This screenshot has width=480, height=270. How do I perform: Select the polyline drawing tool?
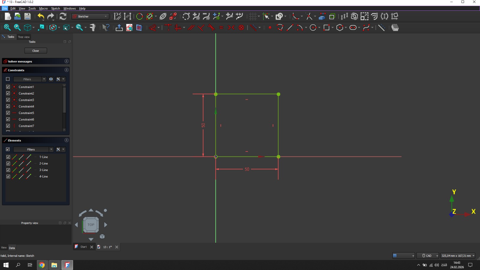coord(280,28)
